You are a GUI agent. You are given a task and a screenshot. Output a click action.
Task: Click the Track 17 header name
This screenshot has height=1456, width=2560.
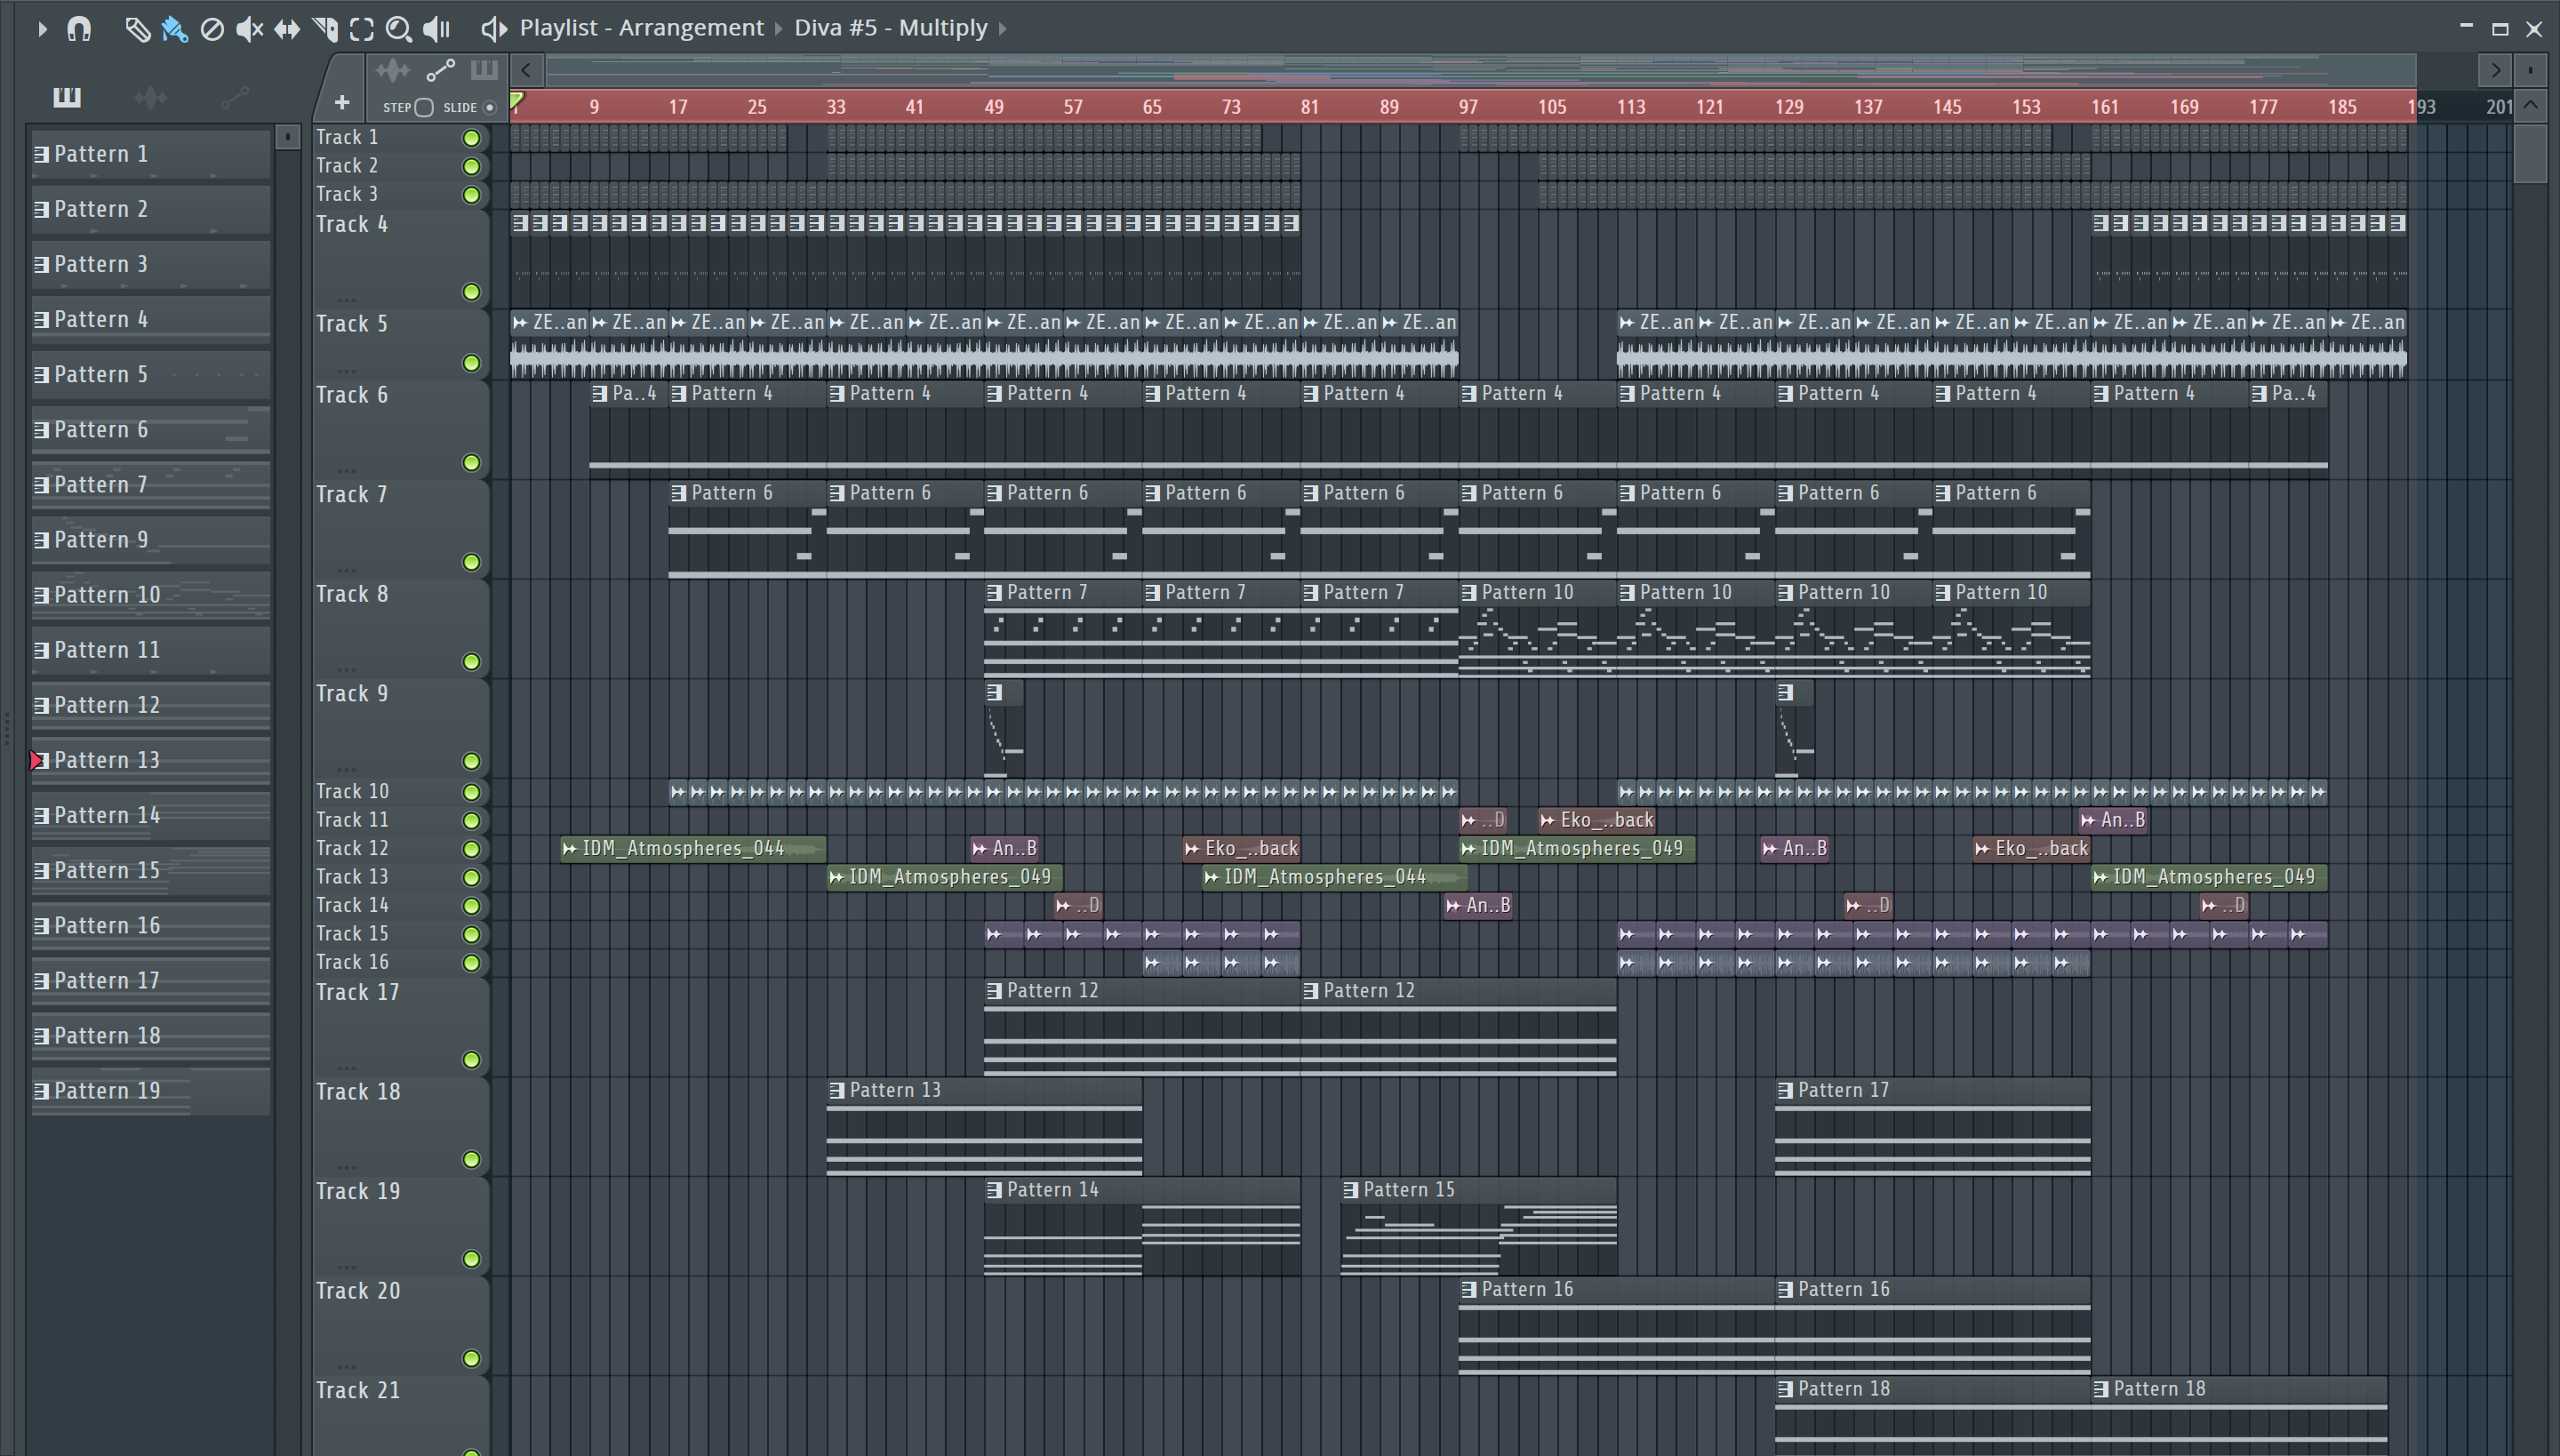click(357, 992)
